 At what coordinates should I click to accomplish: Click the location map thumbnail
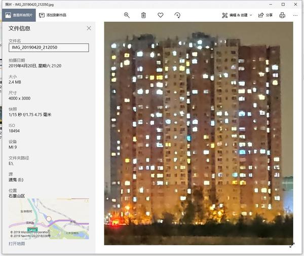[49, 218]
